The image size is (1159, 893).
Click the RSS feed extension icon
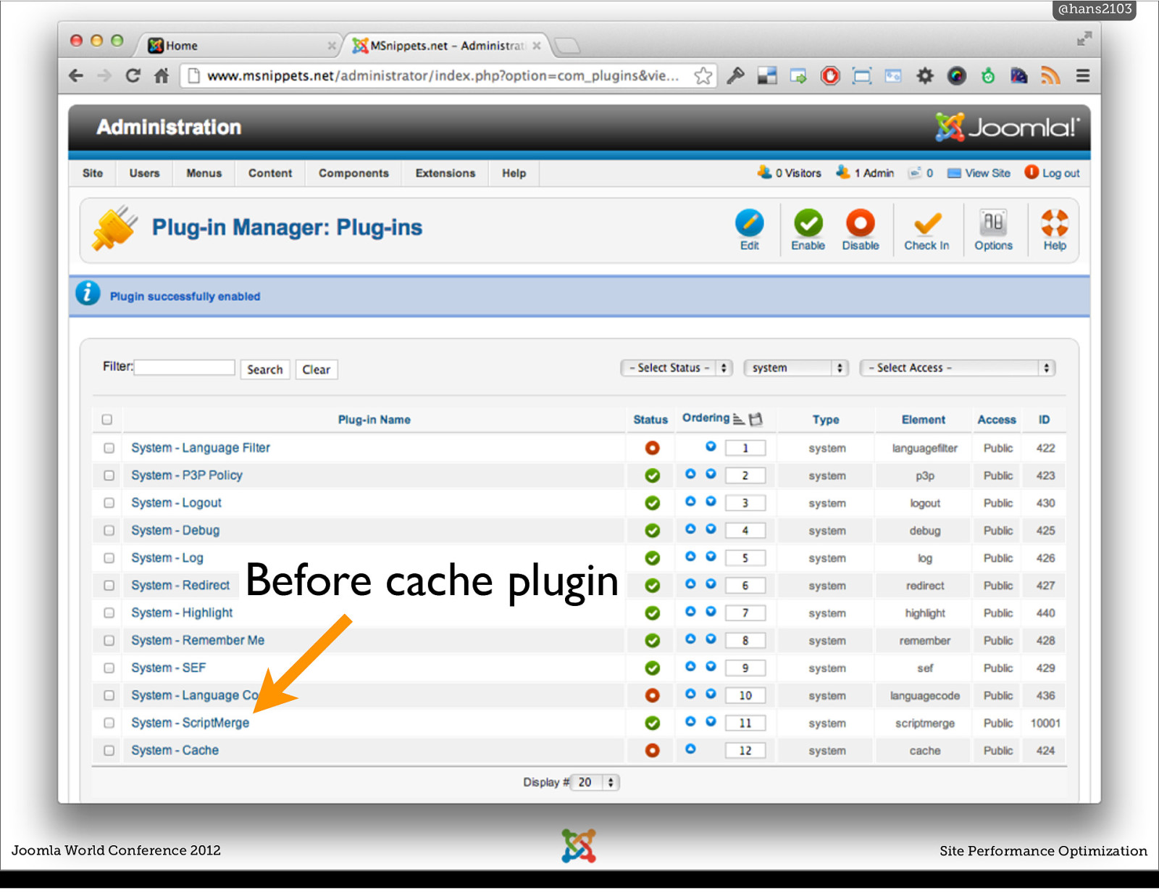[x=1050, y=75]
